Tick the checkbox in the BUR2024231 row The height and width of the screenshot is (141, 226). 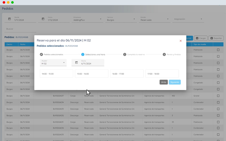pos(218,122)
